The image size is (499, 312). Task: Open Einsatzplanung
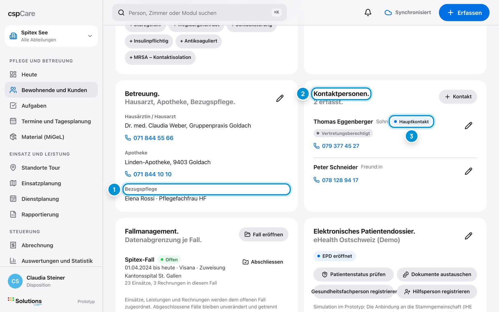click(x=51, y=183)
